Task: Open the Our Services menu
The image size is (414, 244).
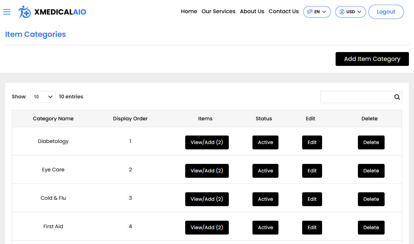Action: click(218, 11)
